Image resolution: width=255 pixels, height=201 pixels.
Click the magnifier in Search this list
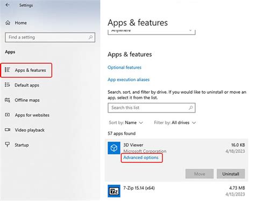point(191,108)
